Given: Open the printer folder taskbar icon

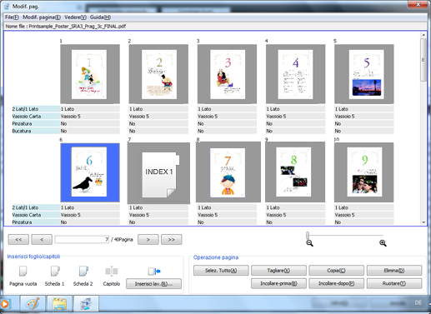Looking at the screenshot, I should [x=59, y=304].
